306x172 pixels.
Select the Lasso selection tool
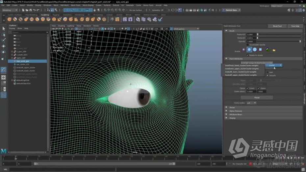coord(4,35)
